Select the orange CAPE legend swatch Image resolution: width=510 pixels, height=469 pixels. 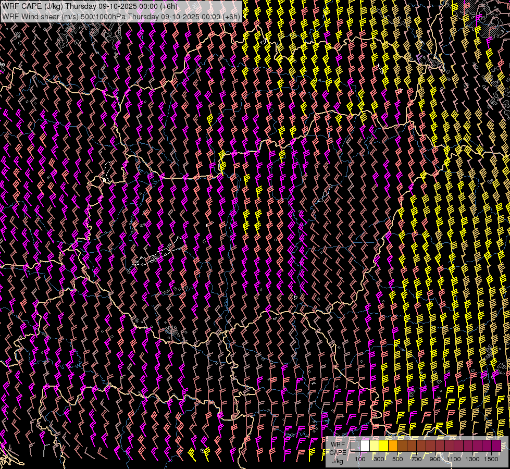tap(393, 446)
